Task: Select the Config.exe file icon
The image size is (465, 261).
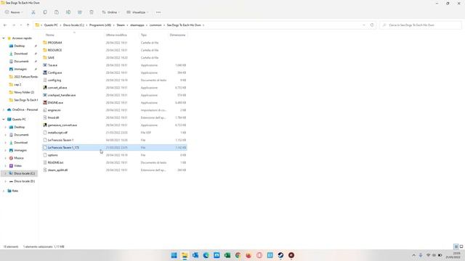Action: point(45,72)
